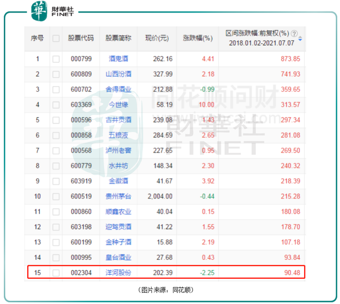View the 洋河股份 stock page

119,273
